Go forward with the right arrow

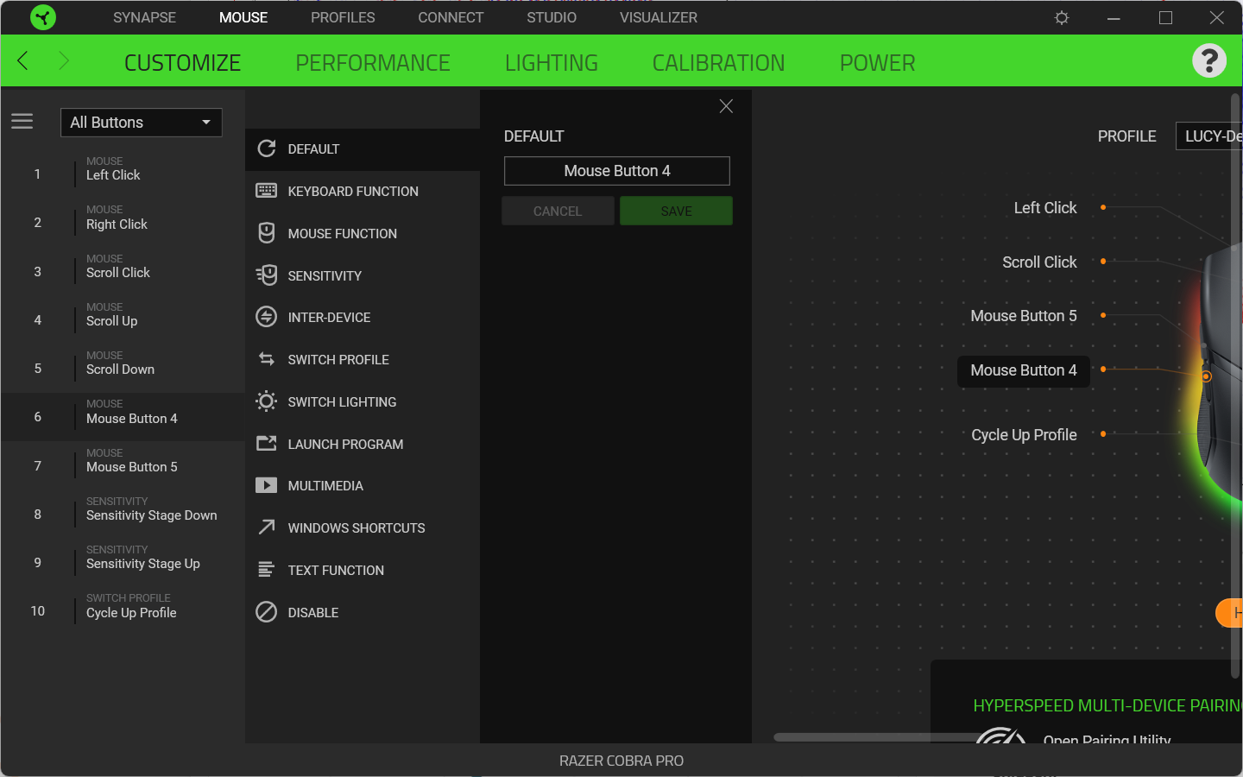coord(63,60)
